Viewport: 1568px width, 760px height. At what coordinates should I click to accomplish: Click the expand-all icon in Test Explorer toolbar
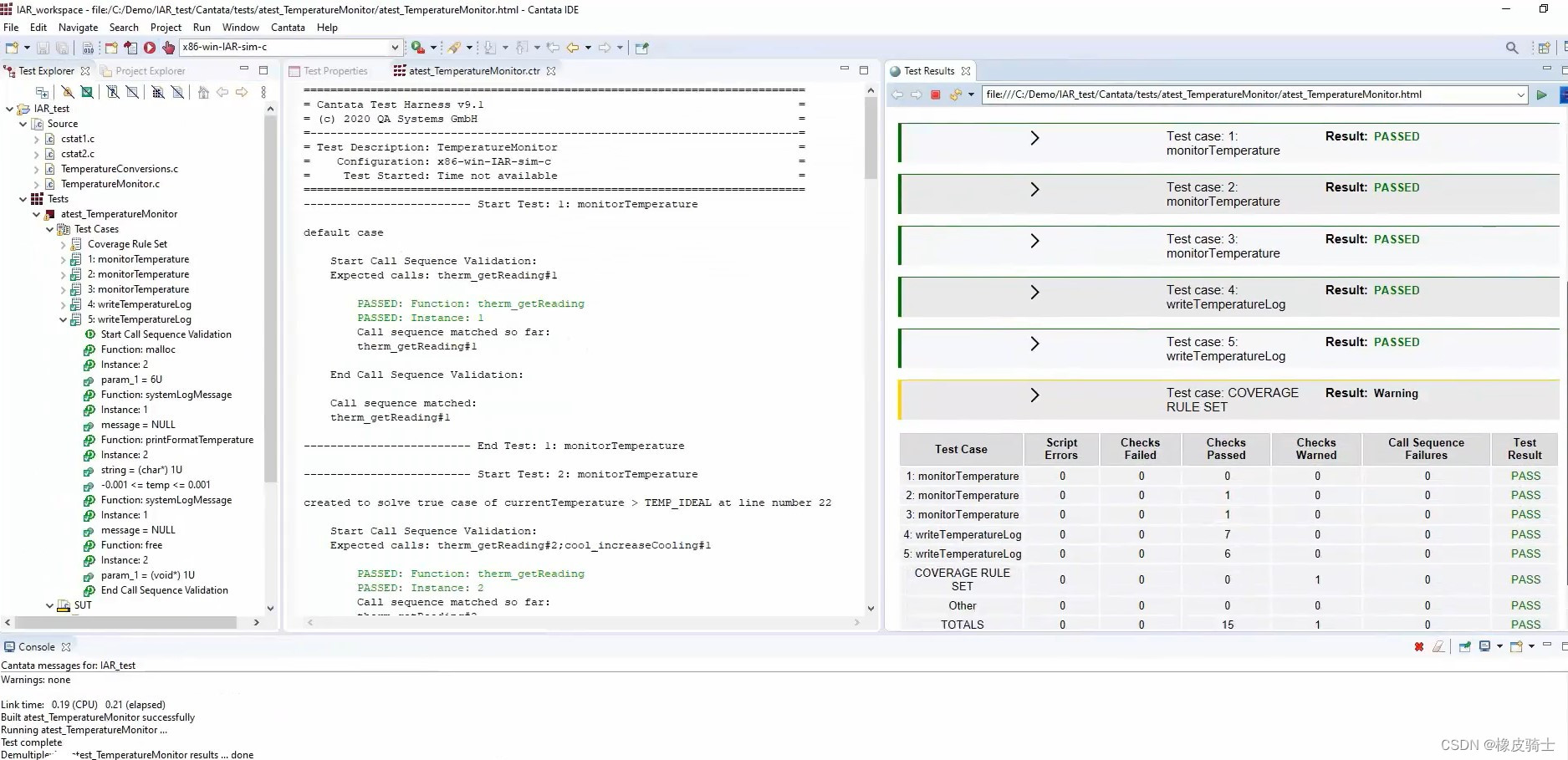[x=42, y=92]
